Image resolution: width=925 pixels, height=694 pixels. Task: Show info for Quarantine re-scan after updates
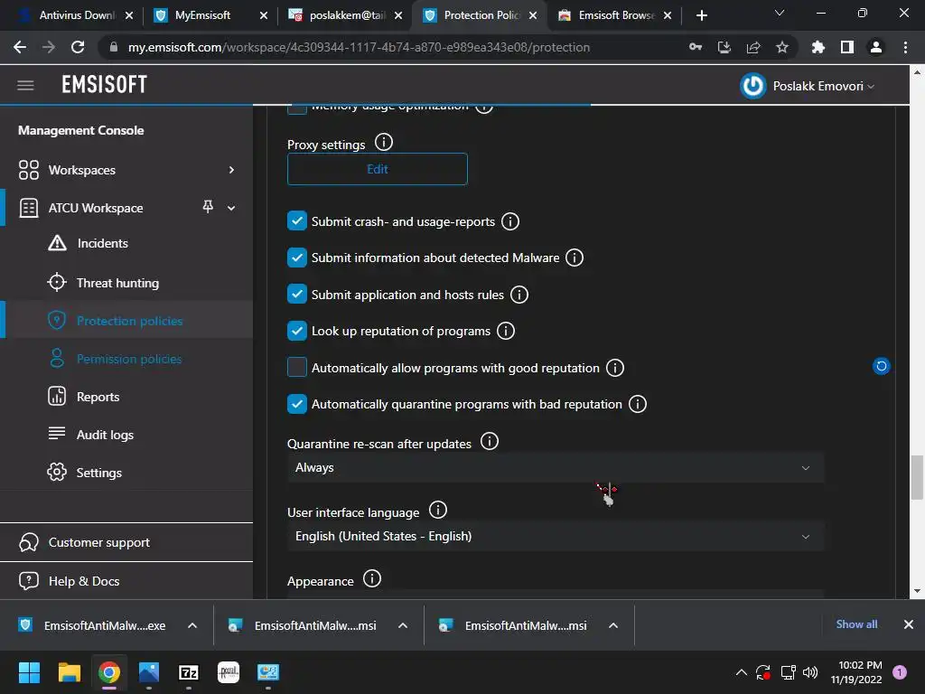490,441
